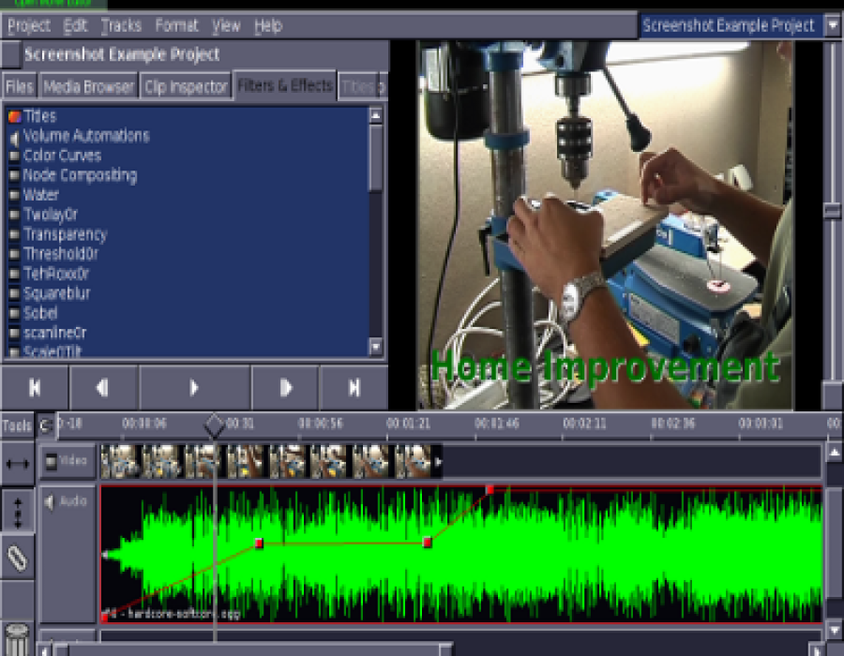Click the Titles colorful icon

14,116
